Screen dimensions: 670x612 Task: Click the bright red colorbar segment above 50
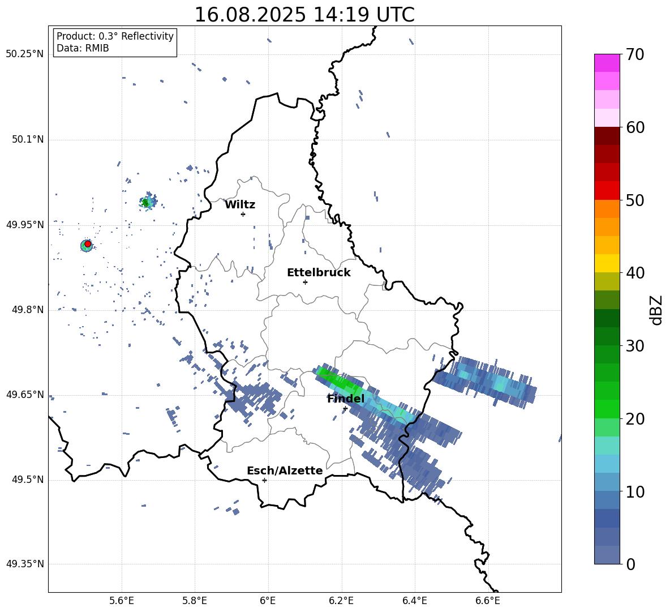(x=607, y=191)
